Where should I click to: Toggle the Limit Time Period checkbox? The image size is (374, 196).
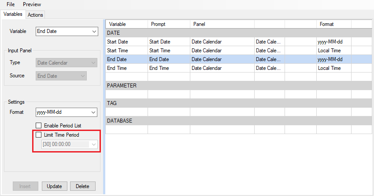tap(39, 135)
